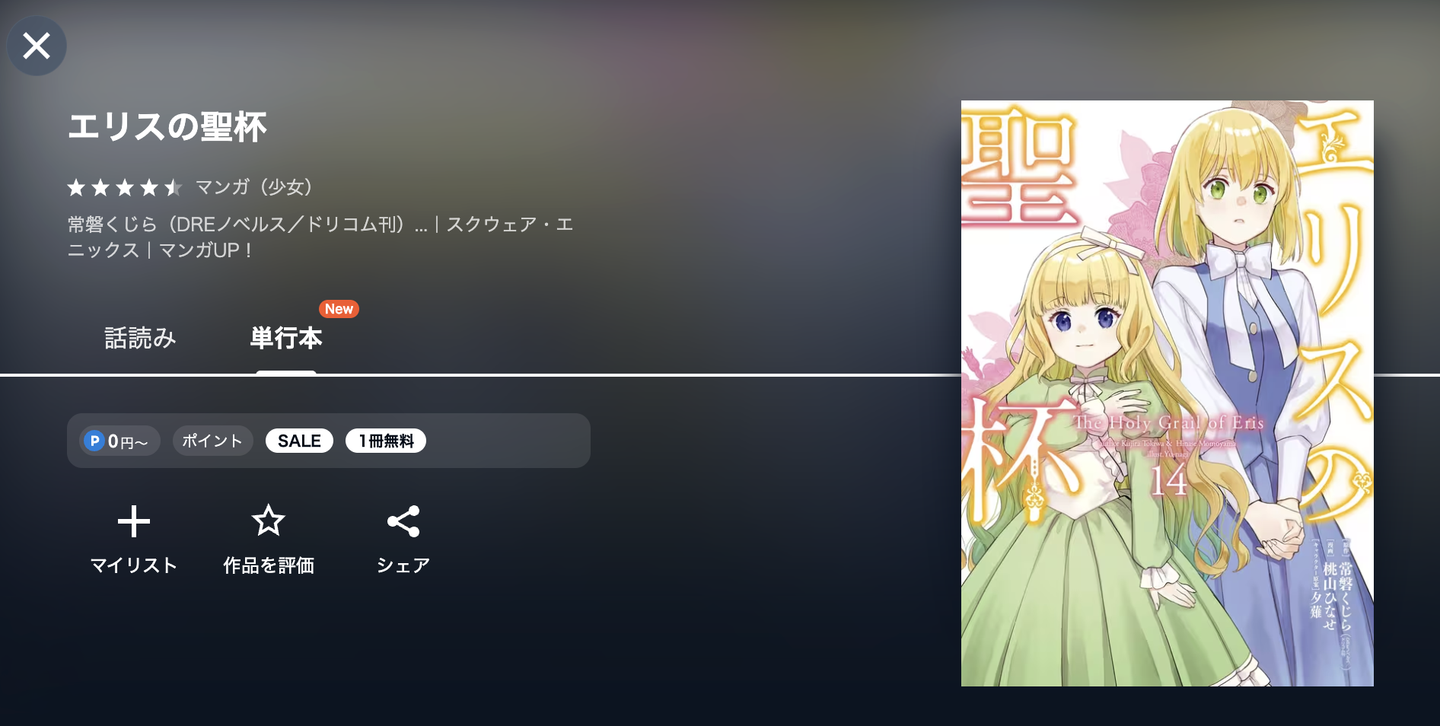Click author 常磐くじら link
This screenshot has height=726, width=1440.
click(112, 224)
